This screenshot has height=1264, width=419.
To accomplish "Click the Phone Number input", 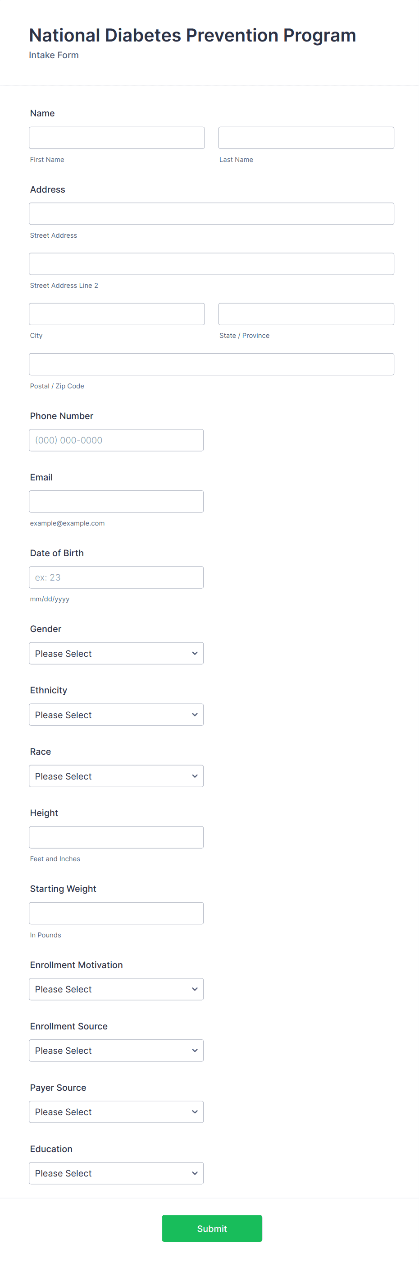I will pos(116,440).
